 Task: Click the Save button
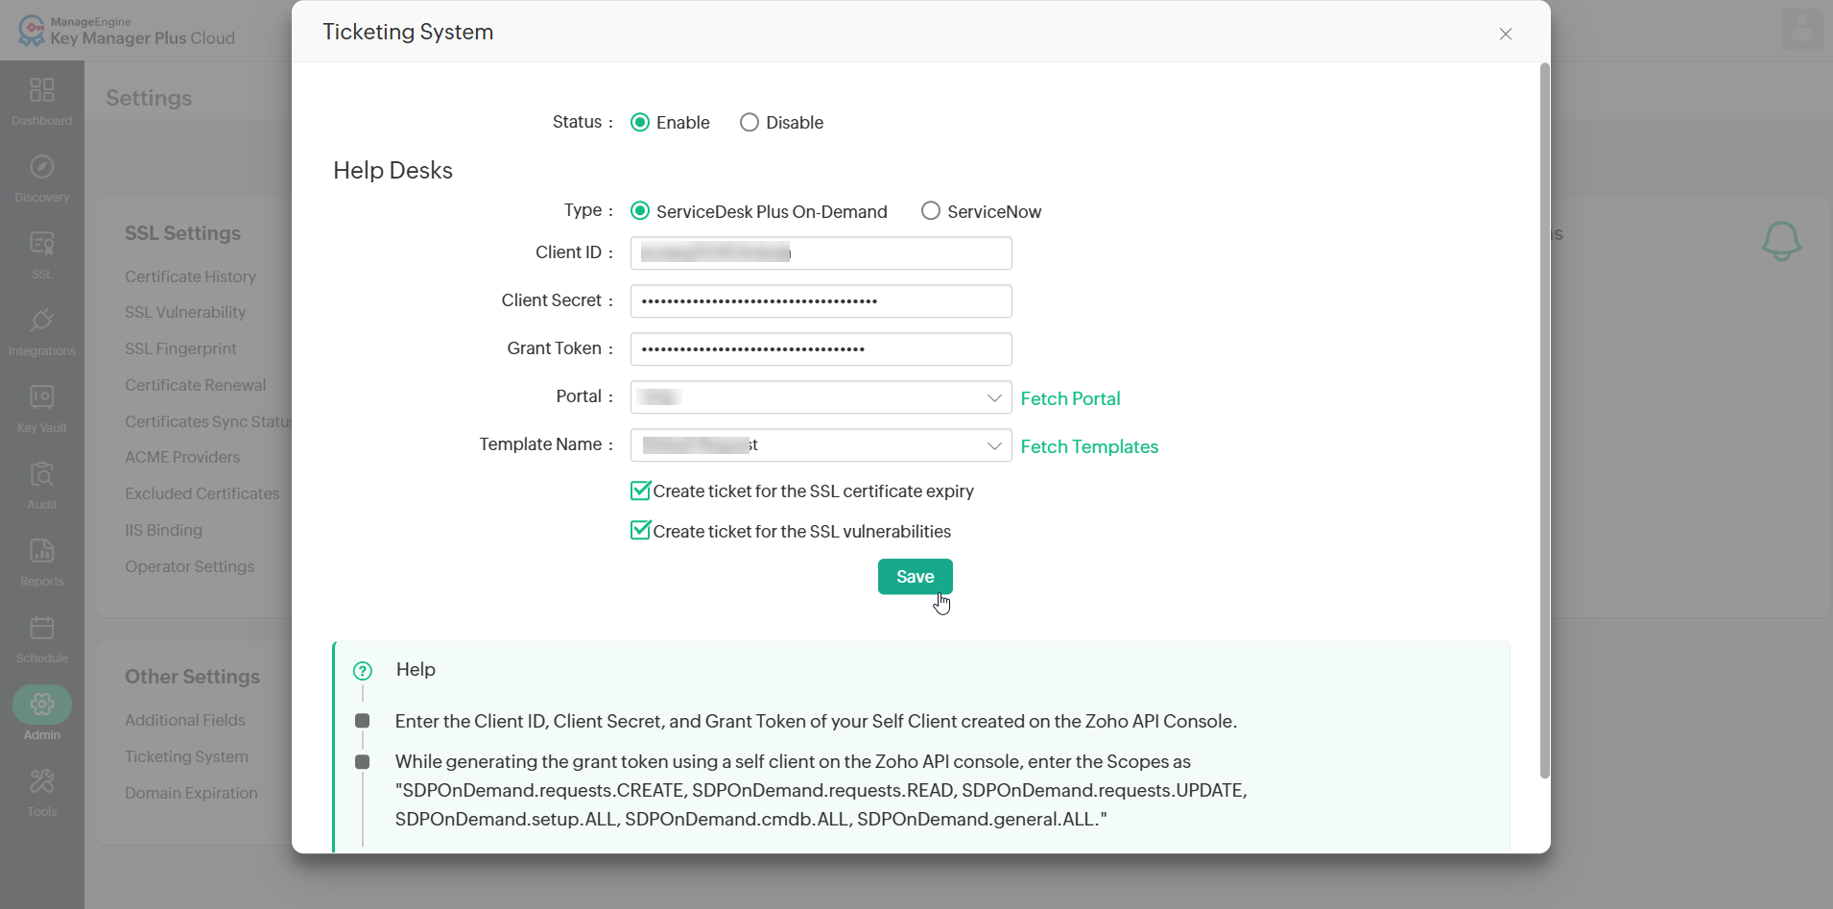(915, 576)
